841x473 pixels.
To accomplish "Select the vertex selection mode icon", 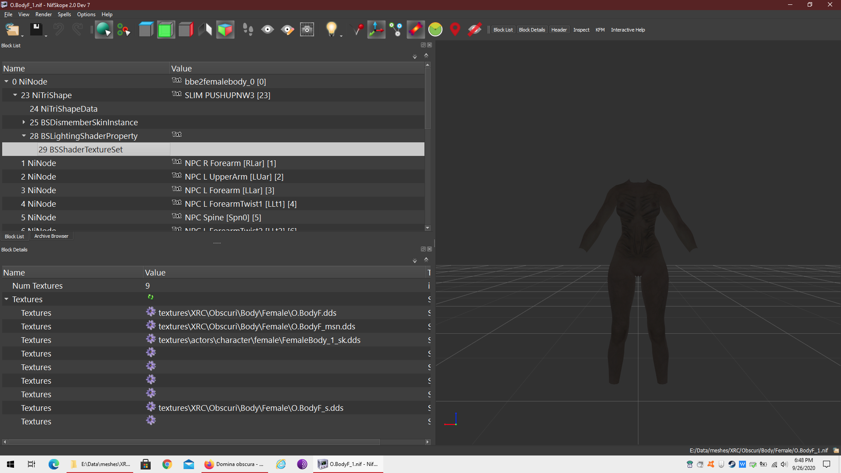I will click(x=124, y=30).
